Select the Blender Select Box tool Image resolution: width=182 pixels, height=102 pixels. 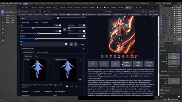[3, 12]
